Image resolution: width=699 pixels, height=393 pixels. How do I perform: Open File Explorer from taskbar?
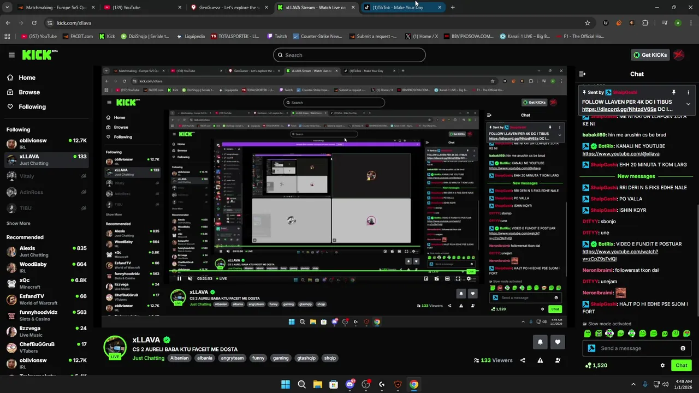[x=318, y=384]
